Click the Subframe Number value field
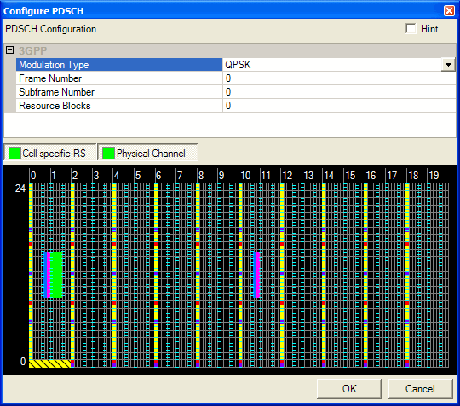 point(339,92)
